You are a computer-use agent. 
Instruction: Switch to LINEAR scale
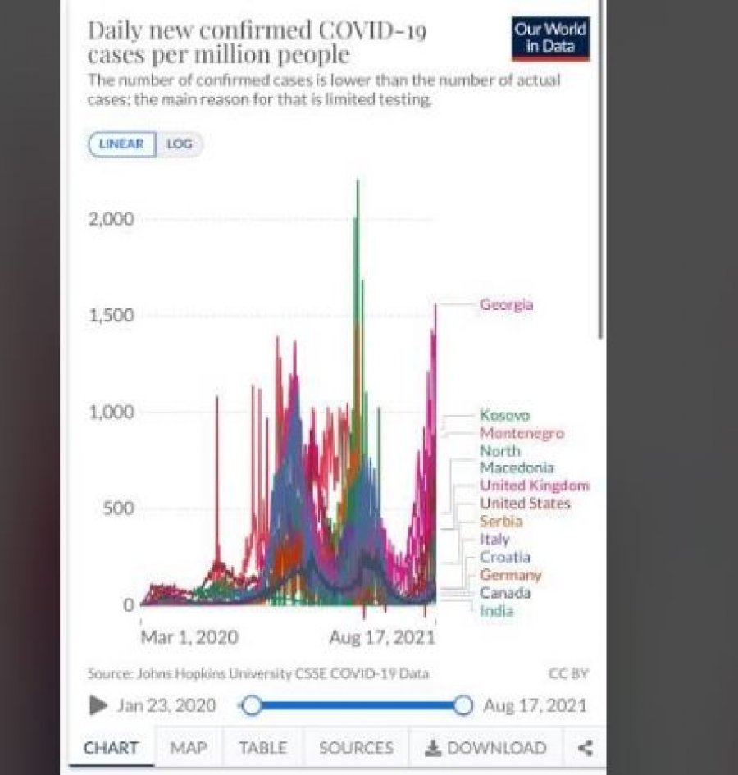(x=121, y=144)
